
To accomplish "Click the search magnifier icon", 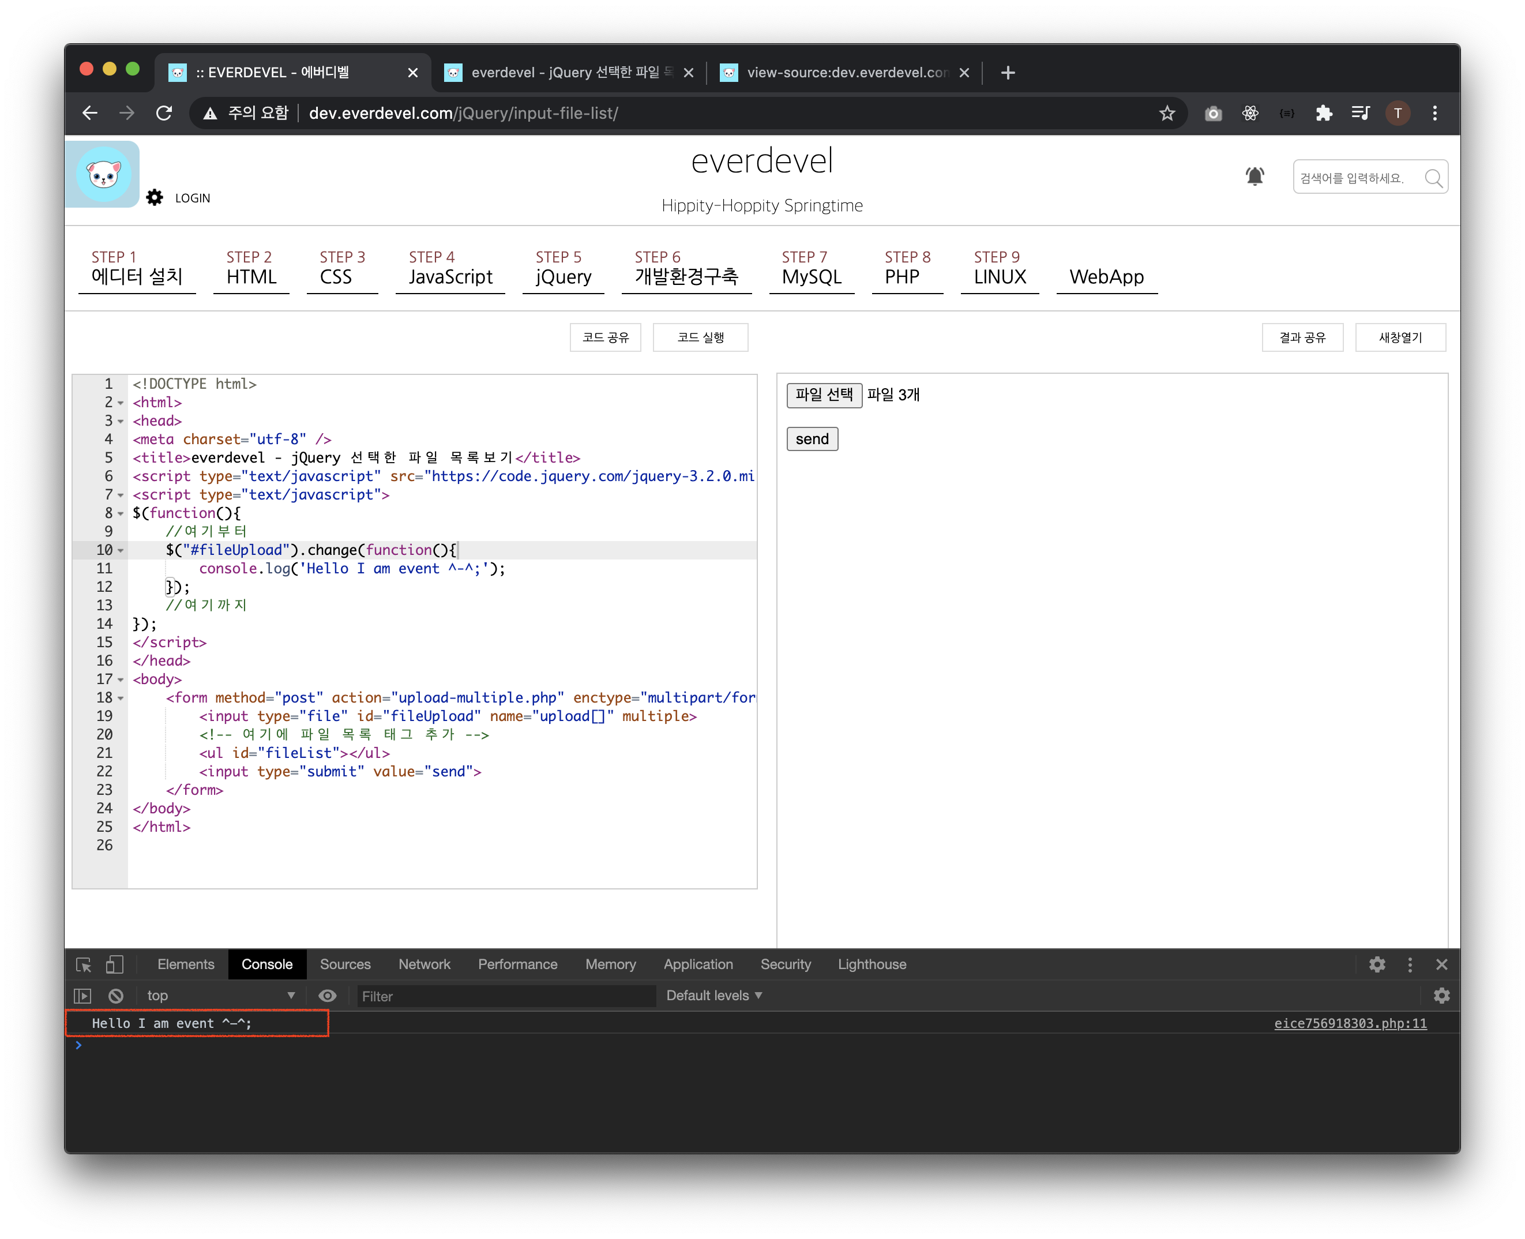I will tap(1433, 178).
